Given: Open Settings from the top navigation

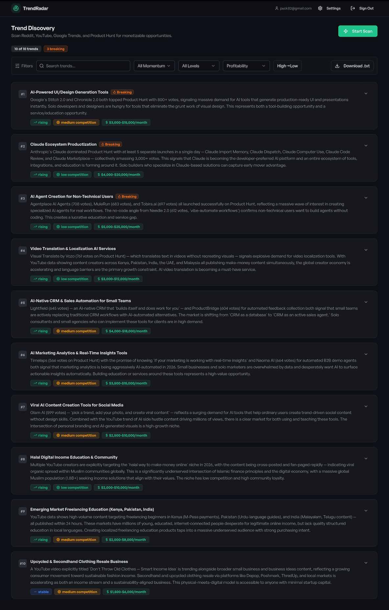Looking at the screenshot, I should tap(329, 8).
